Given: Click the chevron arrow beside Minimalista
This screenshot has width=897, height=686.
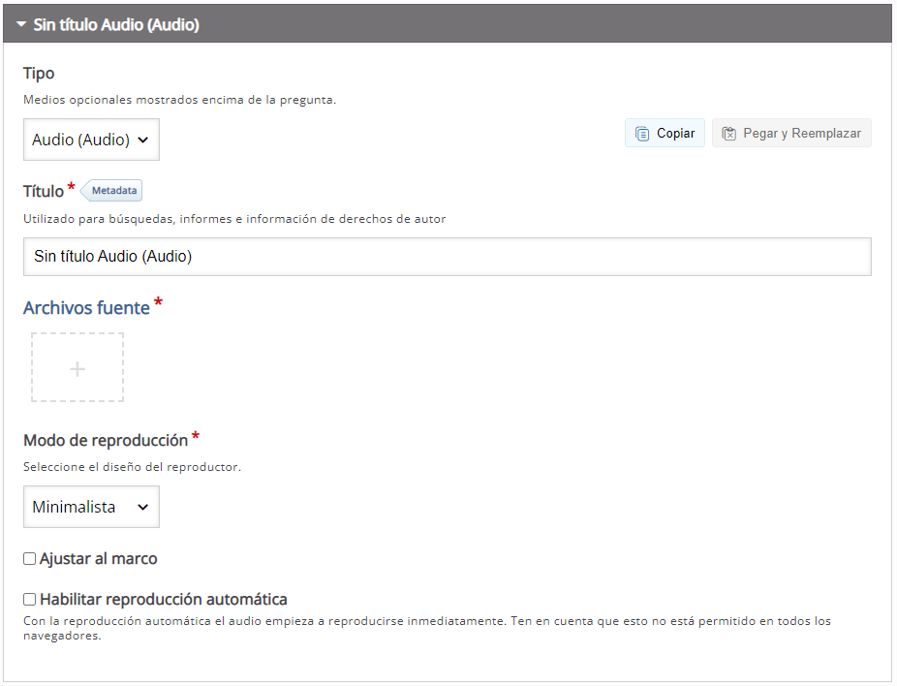Looking at the screenshot, I should pos(143,507).
